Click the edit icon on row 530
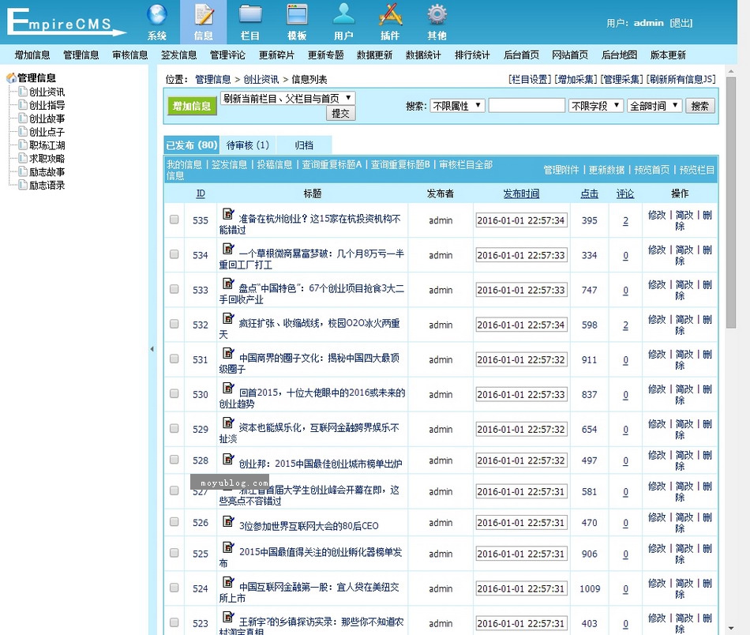This screenshot has width=750, height=635. click(x=229, y=388)
